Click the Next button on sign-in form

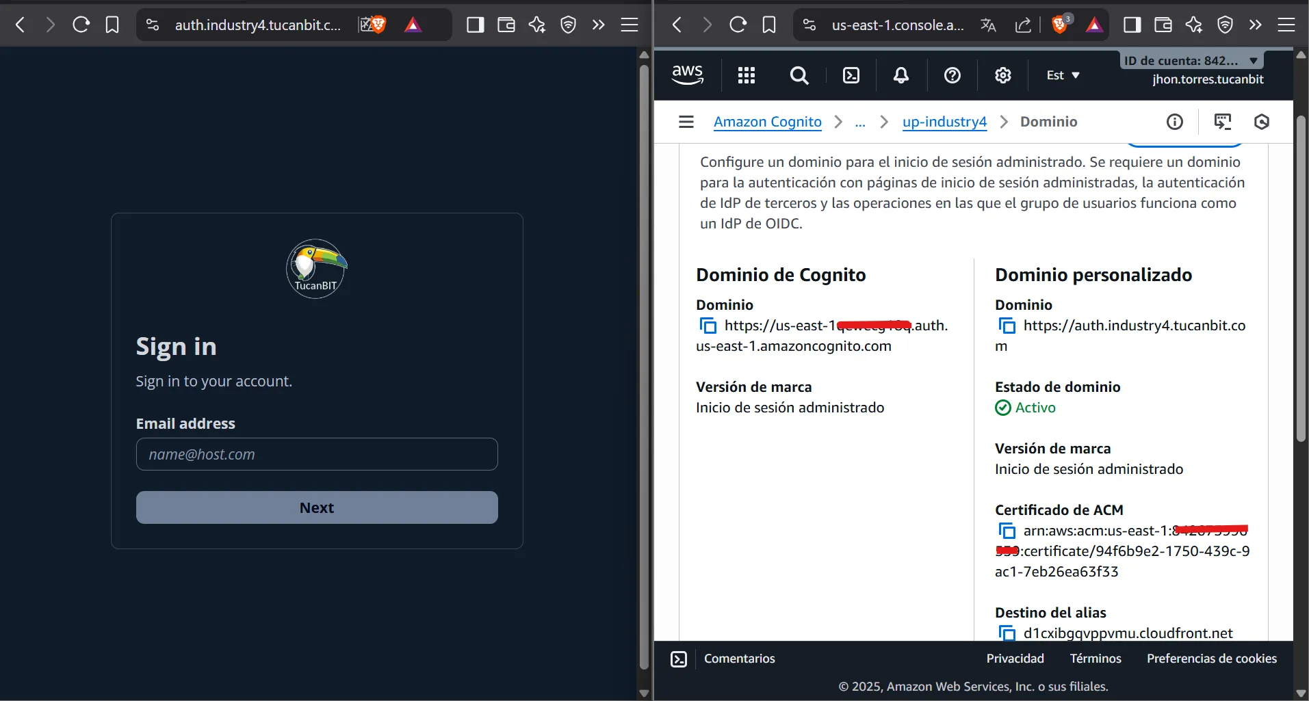(317, 507)
